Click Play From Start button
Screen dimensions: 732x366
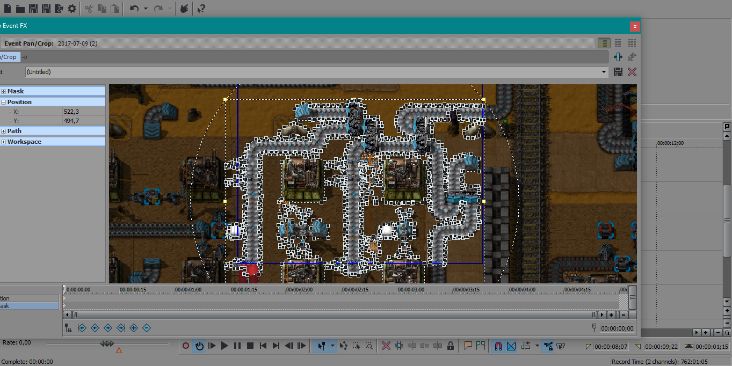tap(212, 346)
